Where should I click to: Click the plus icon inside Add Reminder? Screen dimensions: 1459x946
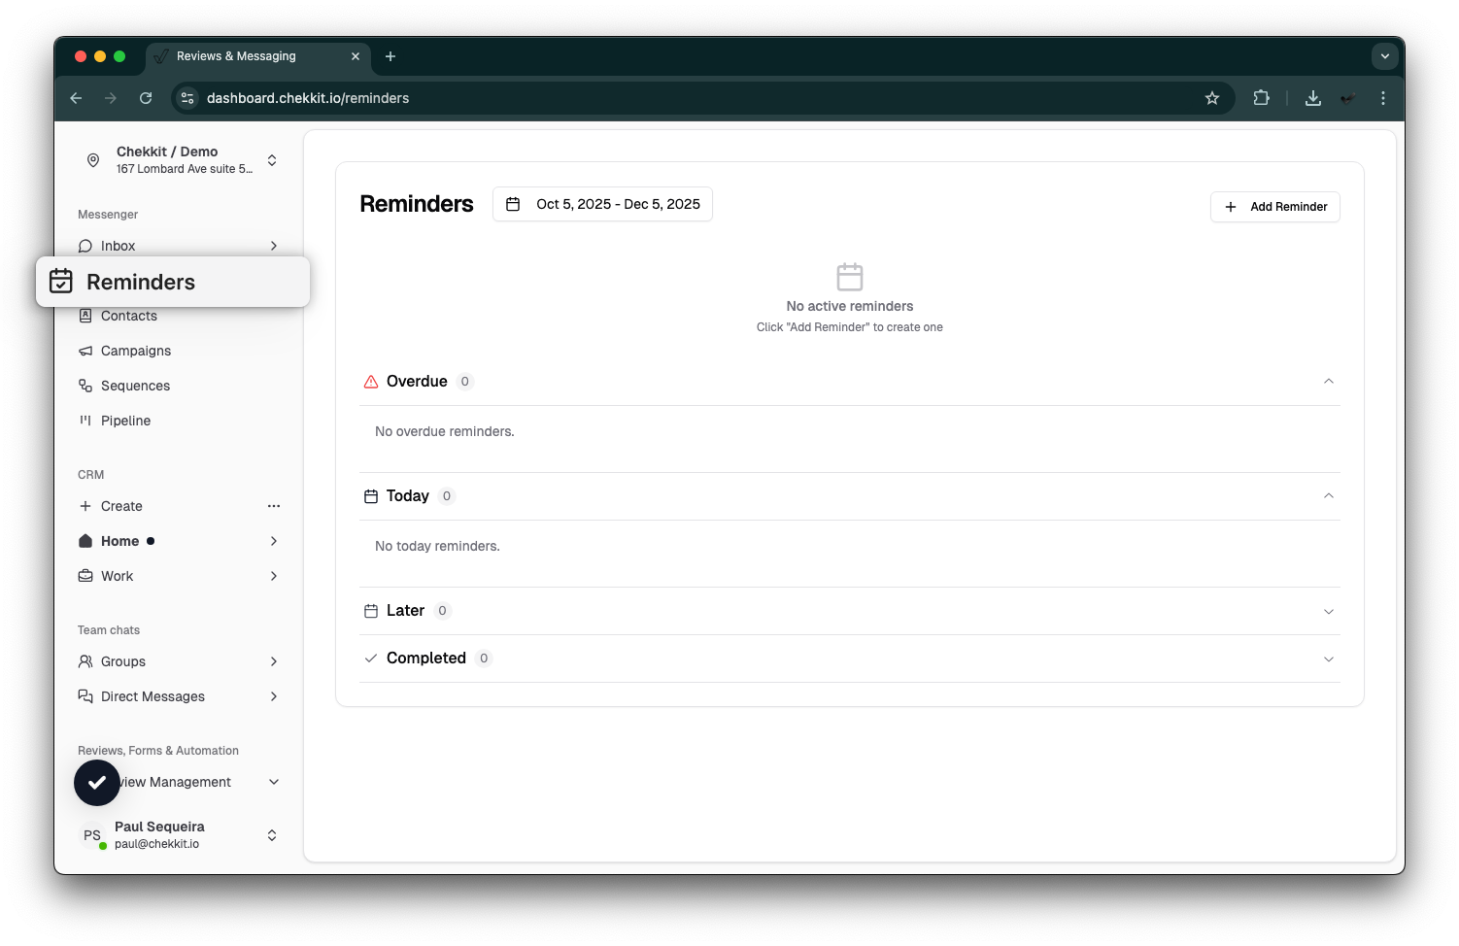coord(1231,207)
